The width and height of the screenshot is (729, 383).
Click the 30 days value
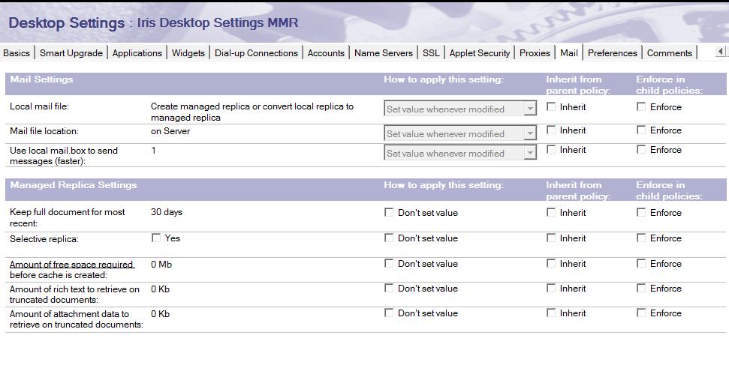(167, 212)
